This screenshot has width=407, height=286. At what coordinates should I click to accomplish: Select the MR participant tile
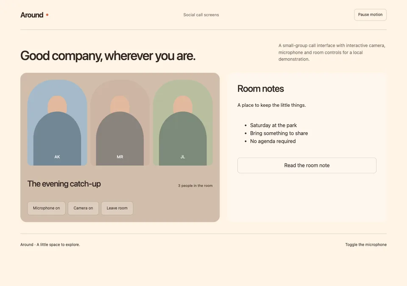pos(120,122)
